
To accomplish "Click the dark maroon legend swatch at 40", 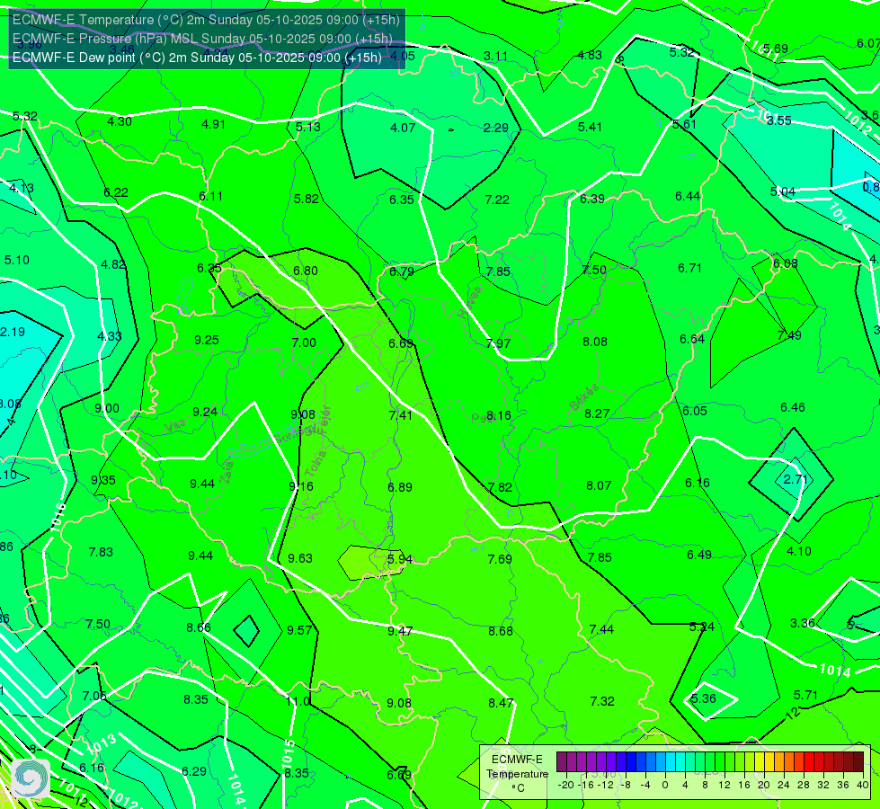I will (x=858, y=762).
